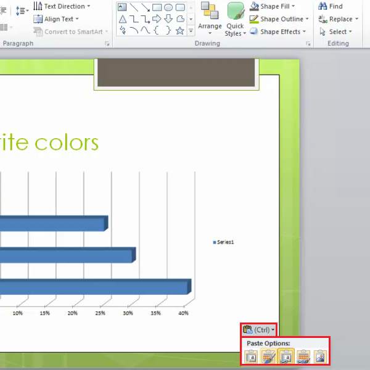370x370 pixels.
Task: Open the Shape Effects dropdown
Action: click(x=277, y=31)
